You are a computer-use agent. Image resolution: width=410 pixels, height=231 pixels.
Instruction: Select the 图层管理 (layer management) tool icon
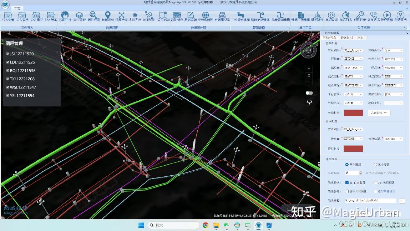[x=79, y=16]
